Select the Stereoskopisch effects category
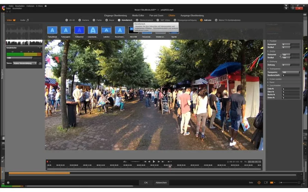This screenshot has height=192, width=308. [144, 20]
